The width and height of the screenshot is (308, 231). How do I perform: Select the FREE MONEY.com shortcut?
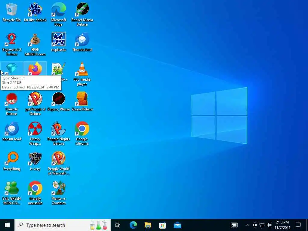[x=35, y=44]
